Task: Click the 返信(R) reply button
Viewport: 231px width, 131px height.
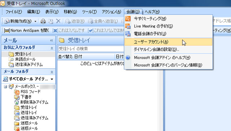Action: 75,22
